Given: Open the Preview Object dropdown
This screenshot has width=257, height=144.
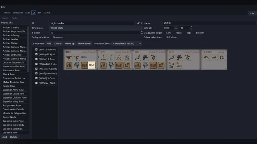Looking at the screenshot, I should [126, 44].
